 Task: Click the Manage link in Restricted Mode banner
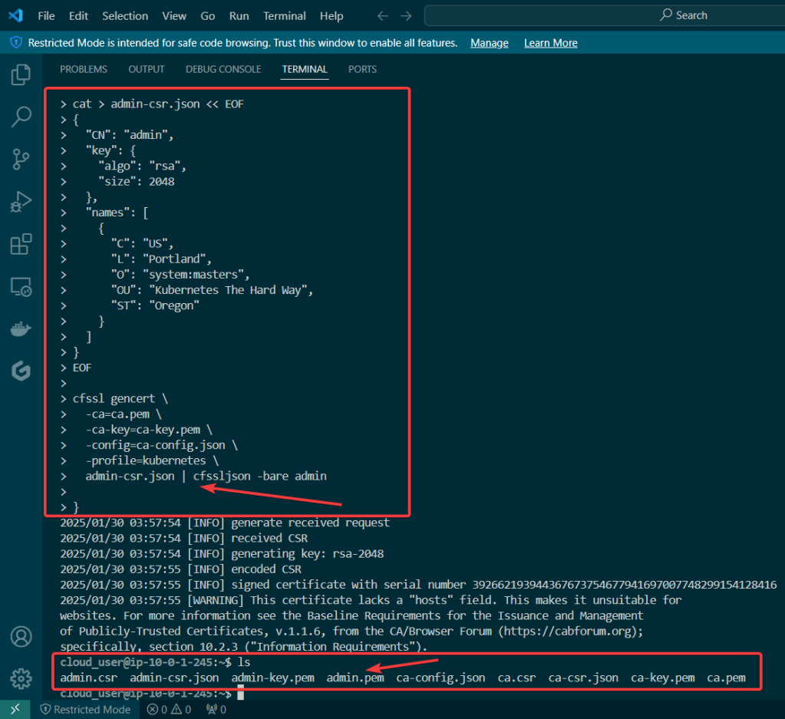click(x=490, y=43)
